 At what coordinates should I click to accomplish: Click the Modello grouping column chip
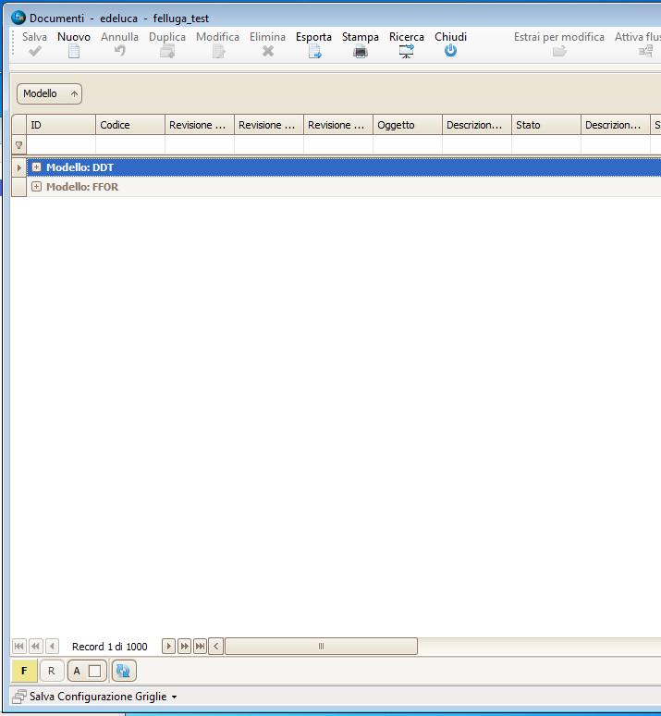click(49, 93)
